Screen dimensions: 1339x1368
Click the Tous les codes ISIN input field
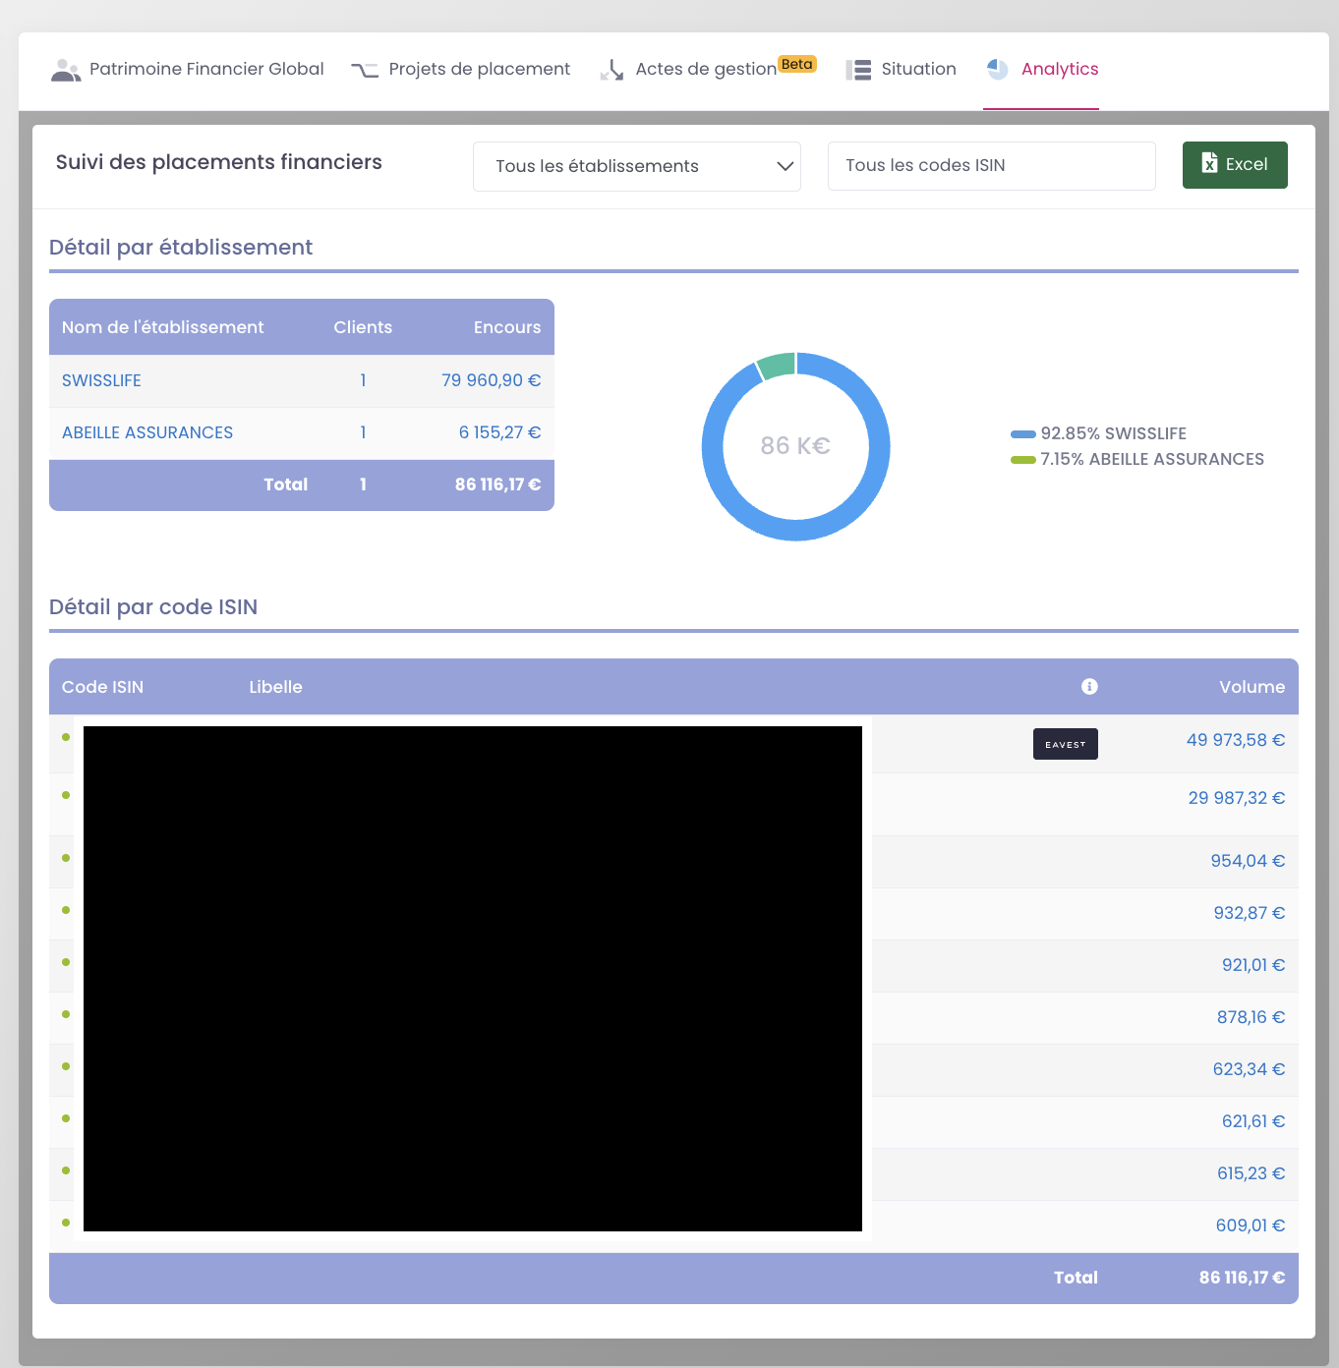[x=990, y=165]
